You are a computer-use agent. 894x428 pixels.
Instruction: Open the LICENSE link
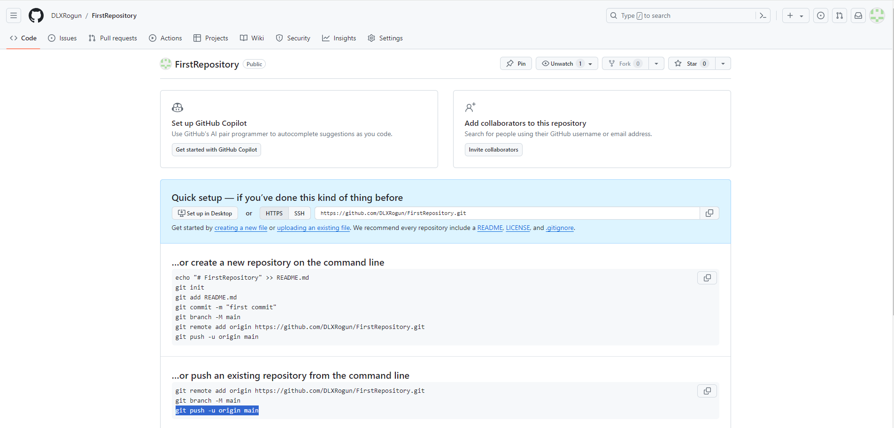click(x=518, y=228)
